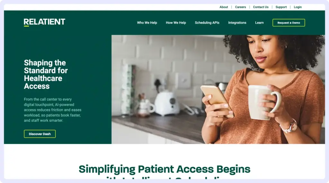Open the Who We Help menu
This screenshot has height=183, width=329.
click(x=147, y=23)
